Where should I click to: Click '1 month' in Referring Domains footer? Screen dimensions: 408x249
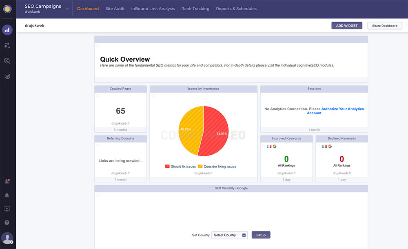(120, 180)
